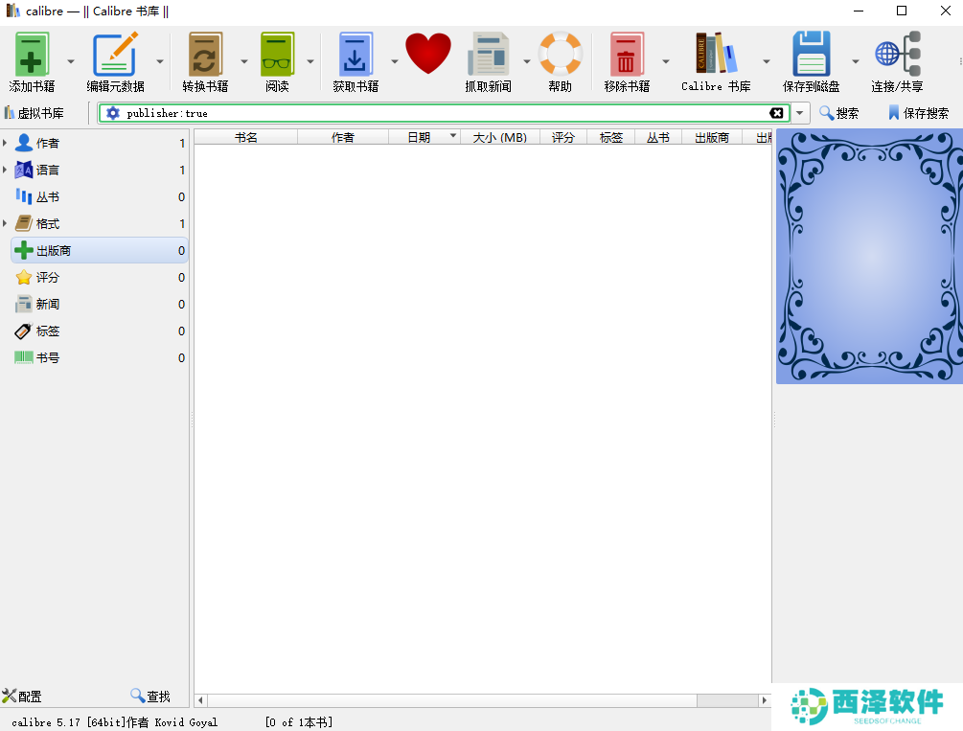Screen dimensions: 963x731
Task: Open the 阅读 (Read) viewer icon
Action: coord(277,54)
